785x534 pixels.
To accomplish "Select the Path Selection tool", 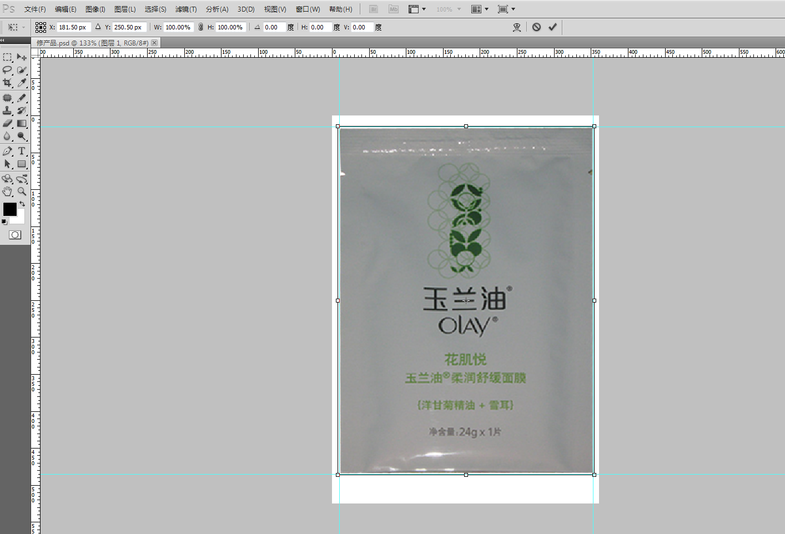I will (7, 164).
